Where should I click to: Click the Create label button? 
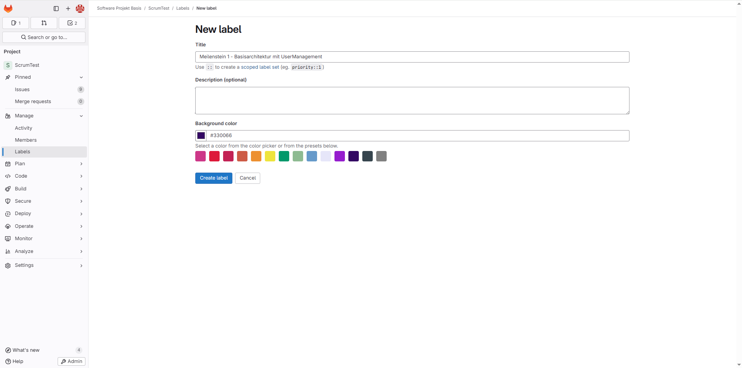click(x=213, y=178)
